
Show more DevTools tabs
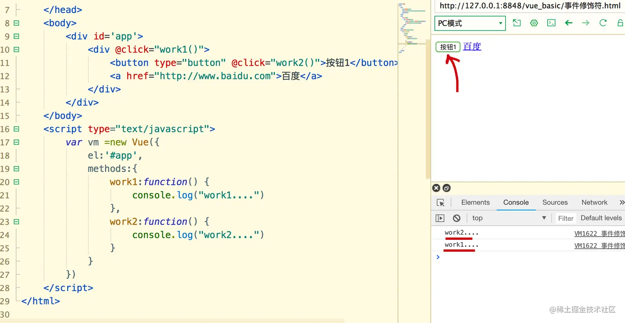pos(622,202)
